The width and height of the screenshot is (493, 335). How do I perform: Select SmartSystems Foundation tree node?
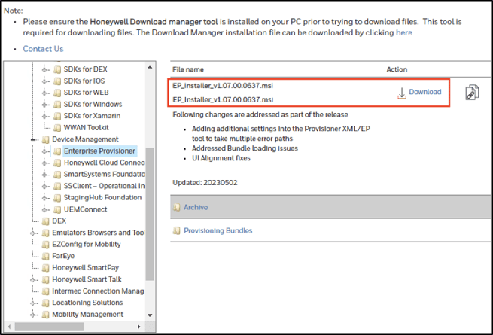[x=104, y=174]
